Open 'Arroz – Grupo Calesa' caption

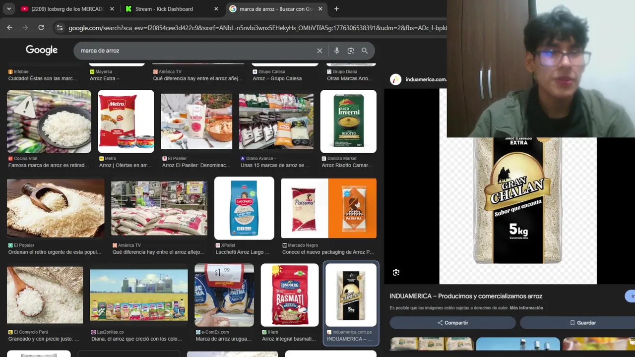coord(277,78)
